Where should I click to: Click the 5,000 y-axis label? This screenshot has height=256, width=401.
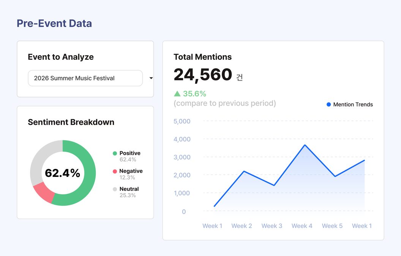tap(182, 121)
